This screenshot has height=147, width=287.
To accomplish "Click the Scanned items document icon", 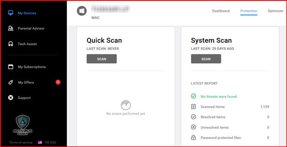I will point(194,107).
